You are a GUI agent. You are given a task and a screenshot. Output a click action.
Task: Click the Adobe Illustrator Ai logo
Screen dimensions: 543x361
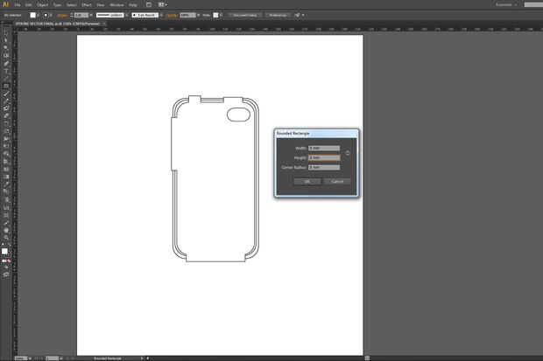[x=6, y=4]
